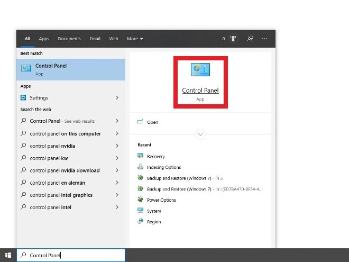This screenshot has width=349, height=262.
Task: Click the Power Options icon
Action: click(140, 200)
